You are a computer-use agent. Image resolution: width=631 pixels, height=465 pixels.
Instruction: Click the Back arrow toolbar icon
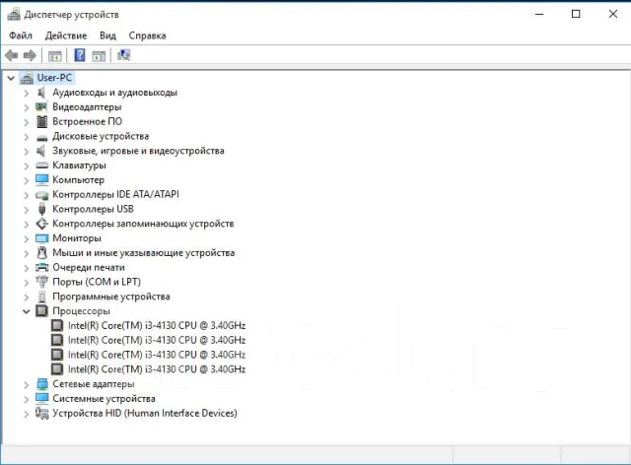click(x=12, y=55)
